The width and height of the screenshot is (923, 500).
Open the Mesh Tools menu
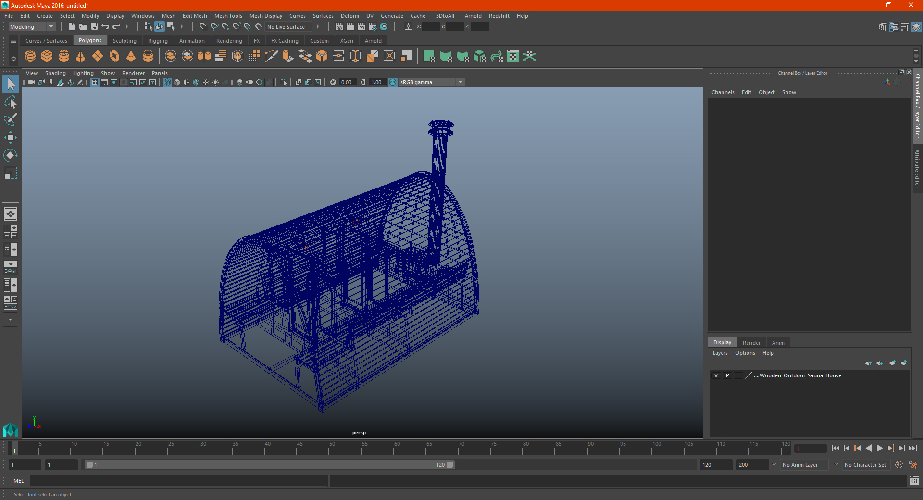(x=228, y=16)
